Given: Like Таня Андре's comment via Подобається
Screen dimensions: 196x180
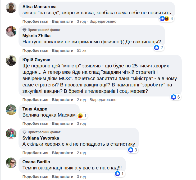Looking at the screenshot, I should tap(35, 123).
